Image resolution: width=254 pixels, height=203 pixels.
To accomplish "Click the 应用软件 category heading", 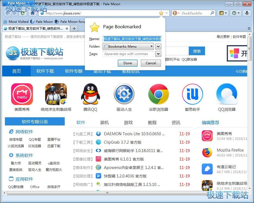I will (x=24, y=179).
